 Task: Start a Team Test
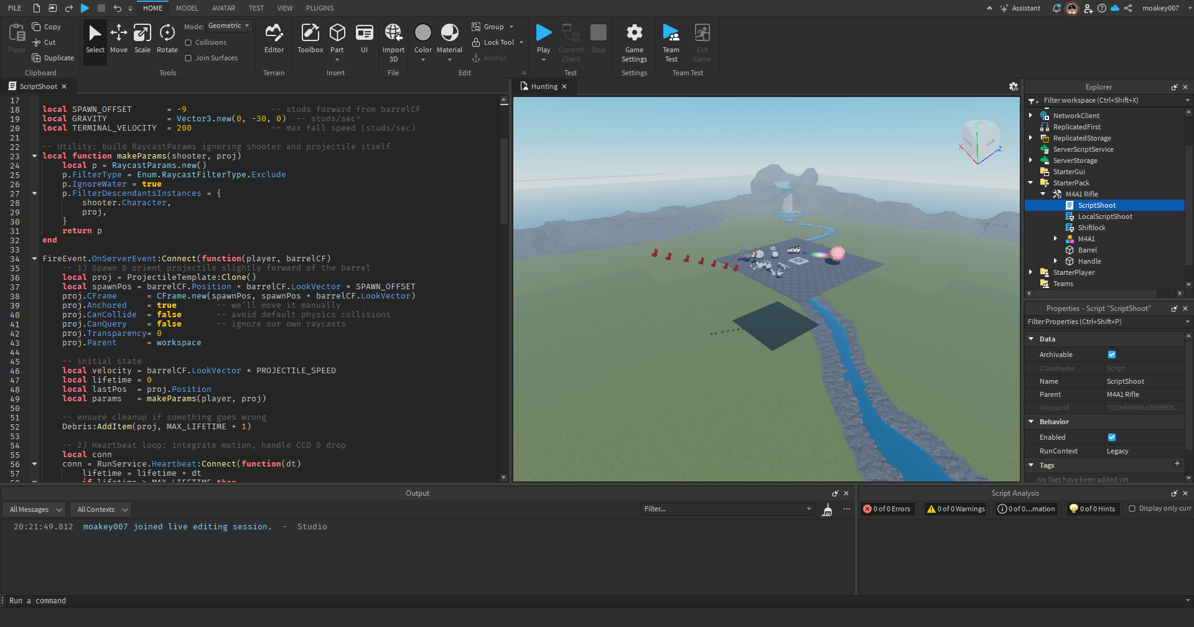(x=671, y=42)
